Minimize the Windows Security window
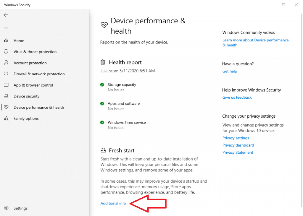Viewport: 303px width, 216px height. pyautogui.click(x=270, y=5)
